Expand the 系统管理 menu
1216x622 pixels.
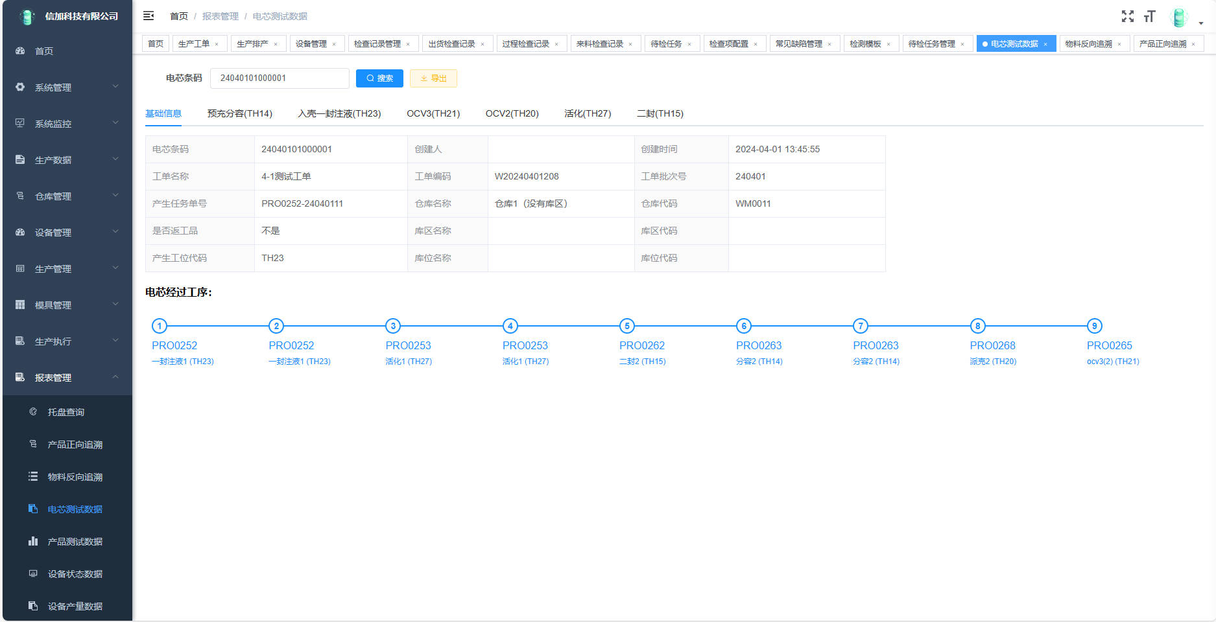[67, 87]
